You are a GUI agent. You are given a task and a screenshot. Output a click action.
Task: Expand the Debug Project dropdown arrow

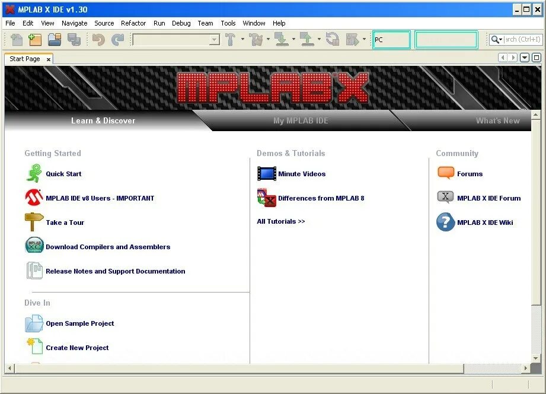click(364, 39)
